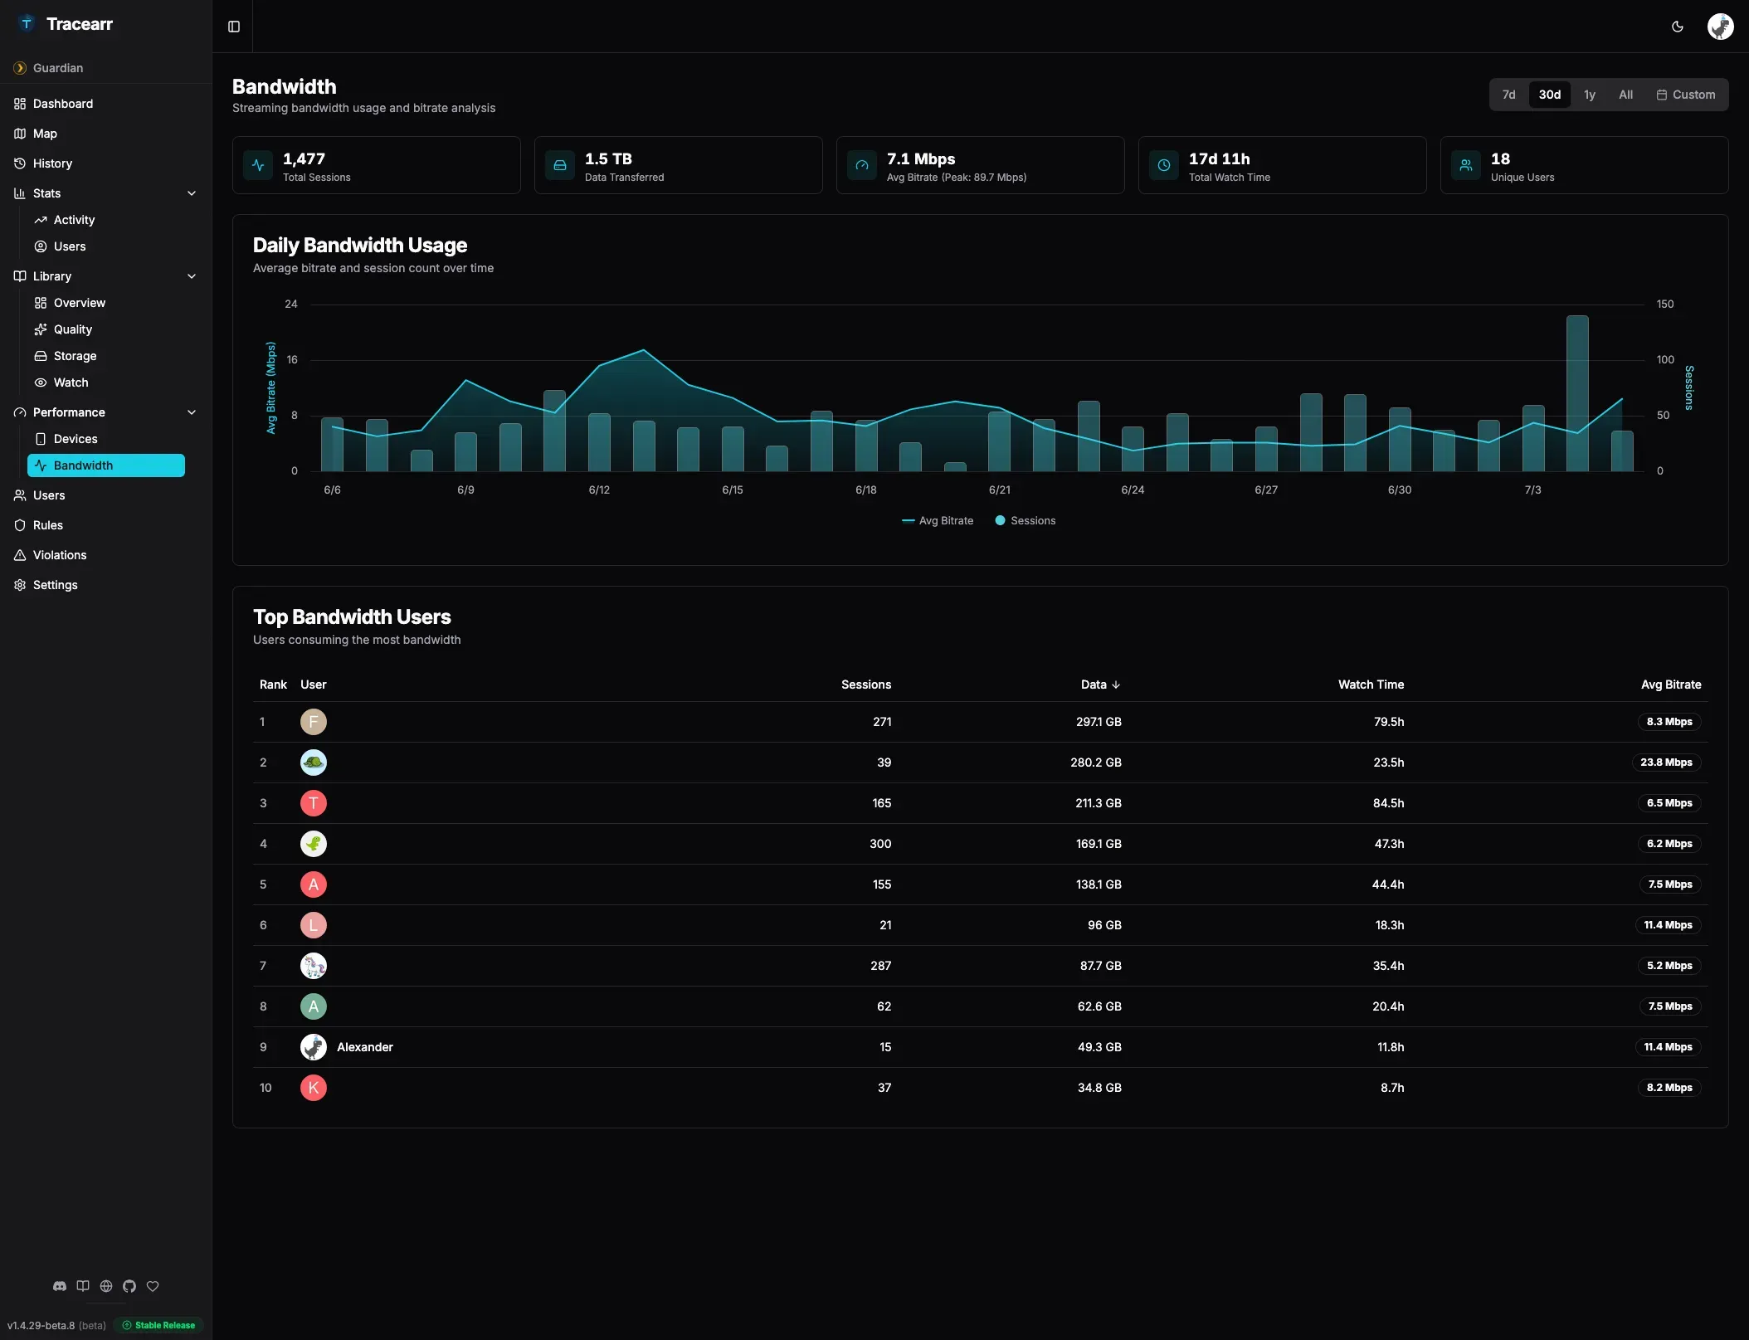Click the Tracearr logo icon
Image resolution: width=1749 pixels, height=1340 pixels.
tap(27, 23)
